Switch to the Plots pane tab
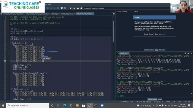Viewport: 193px width, 108px height. 160,50
